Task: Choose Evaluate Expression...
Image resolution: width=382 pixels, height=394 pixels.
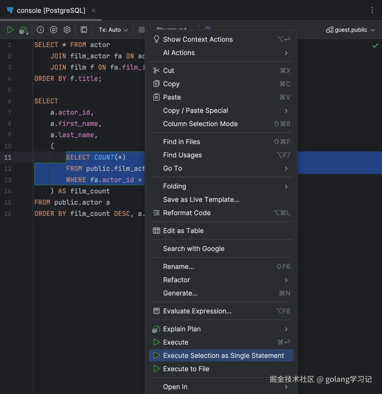Action: click(221, 311)
